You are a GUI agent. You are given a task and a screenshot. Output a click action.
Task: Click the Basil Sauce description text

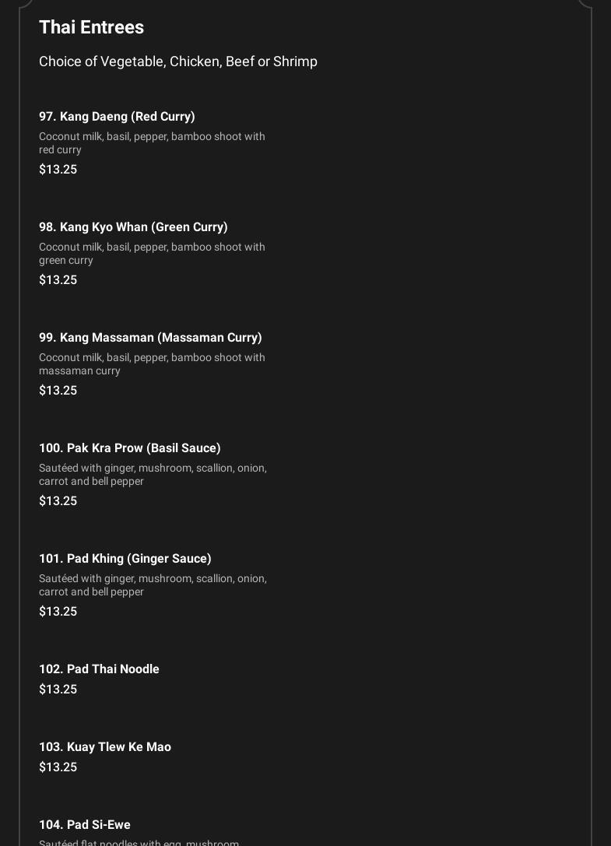[x=153, y=475]
